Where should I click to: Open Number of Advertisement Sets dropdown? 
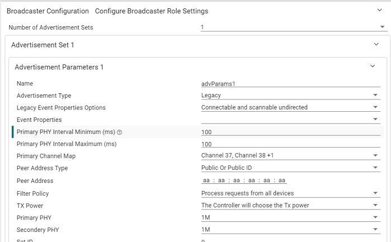290,27
